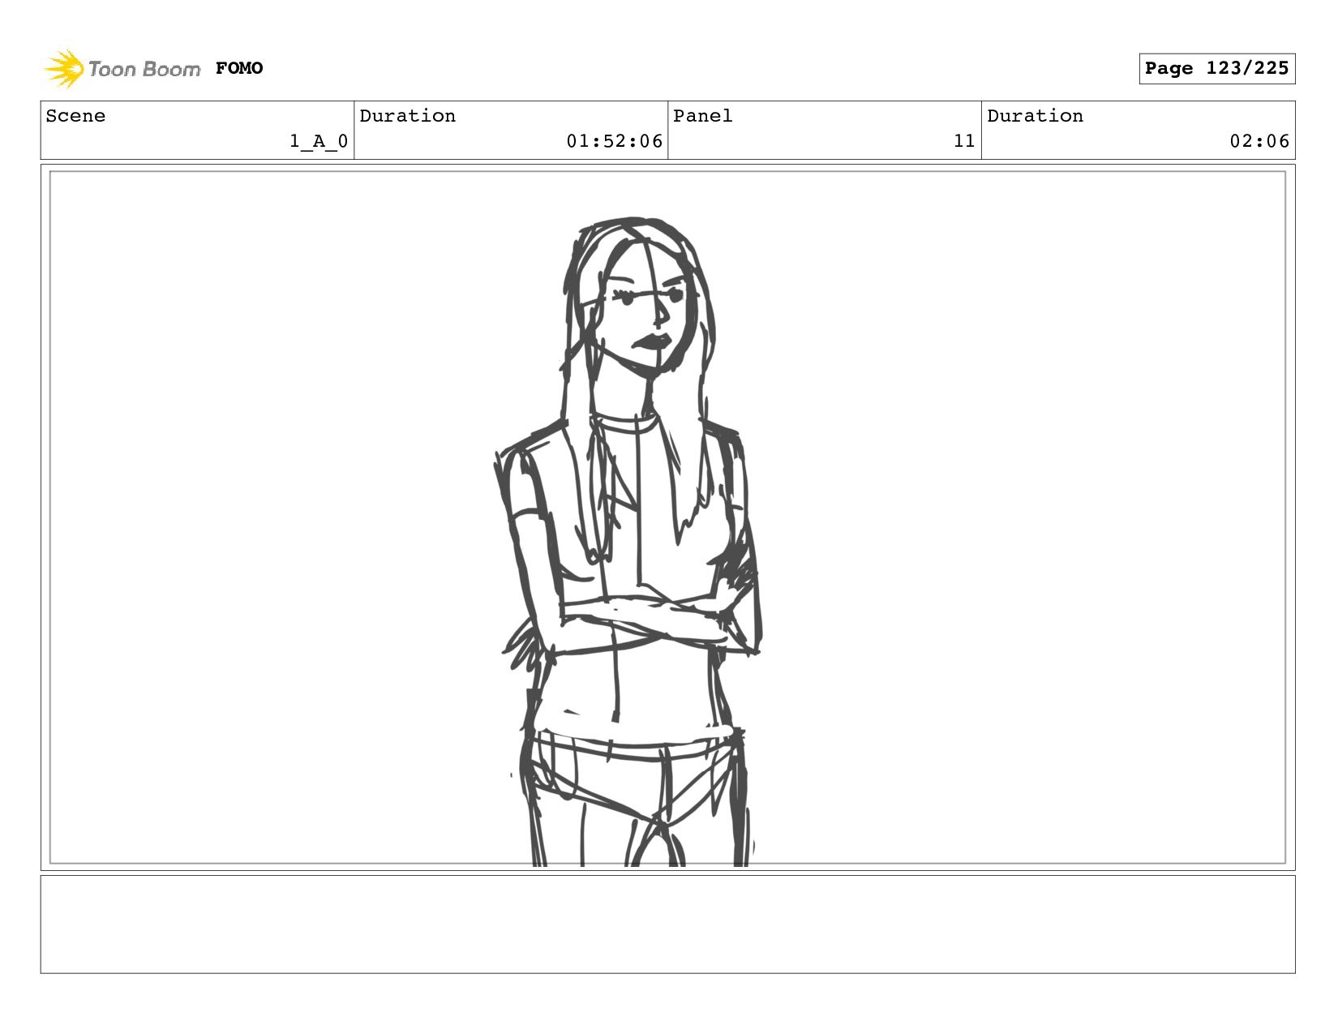
Task: Click the empty notes box below panel
Action: (667, 924)
